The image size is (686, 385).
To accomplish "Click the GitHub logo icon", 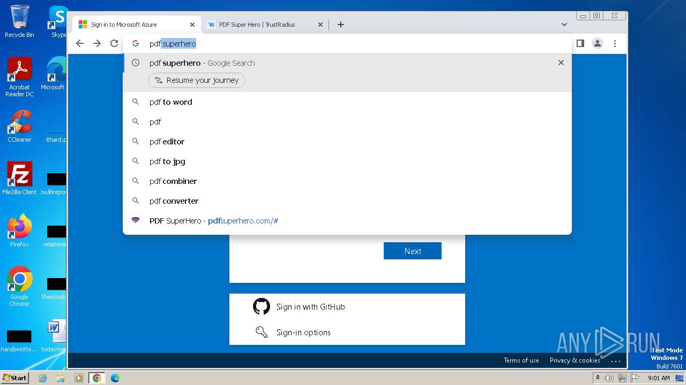I will pyautogui.click(x=262, y=306).
